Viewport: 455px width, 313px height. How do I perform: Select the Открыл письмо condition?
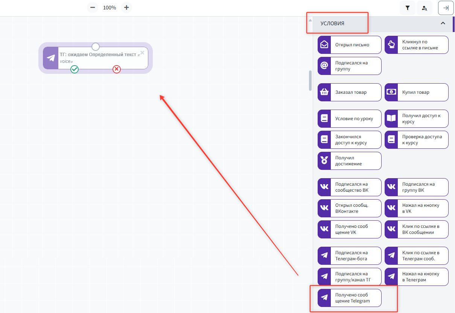coord(349,45)
